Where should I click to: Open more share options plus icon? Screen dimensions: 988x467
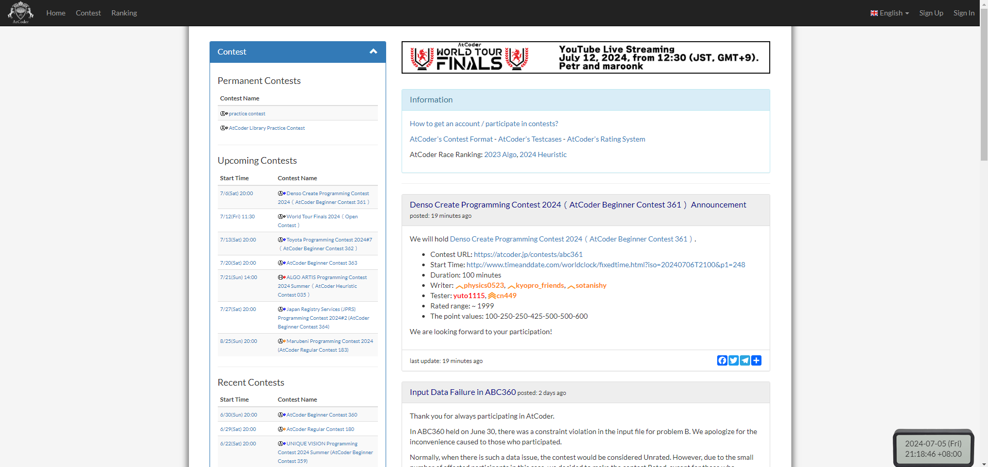756,360
